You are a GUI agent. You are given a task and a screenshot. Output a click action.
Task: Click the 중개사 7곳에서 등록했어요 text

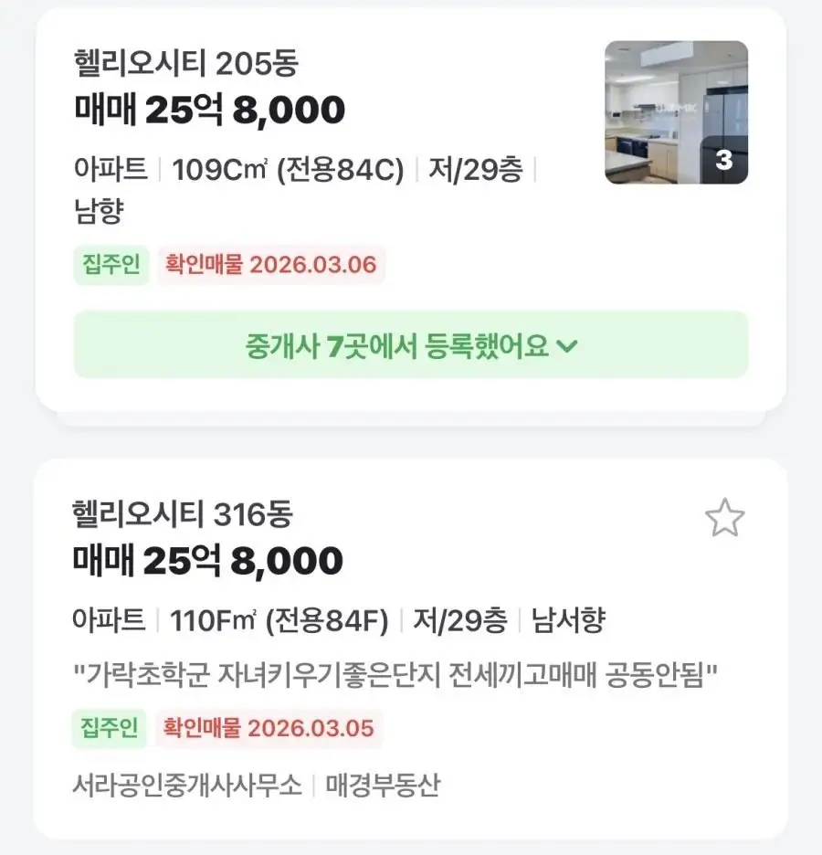[397, 345]
